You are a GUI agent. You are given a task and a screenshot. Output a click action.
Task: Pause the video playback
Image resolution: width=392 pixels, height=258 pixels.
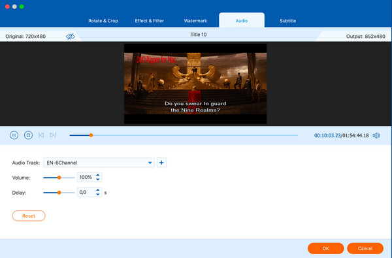click(14, 135)
